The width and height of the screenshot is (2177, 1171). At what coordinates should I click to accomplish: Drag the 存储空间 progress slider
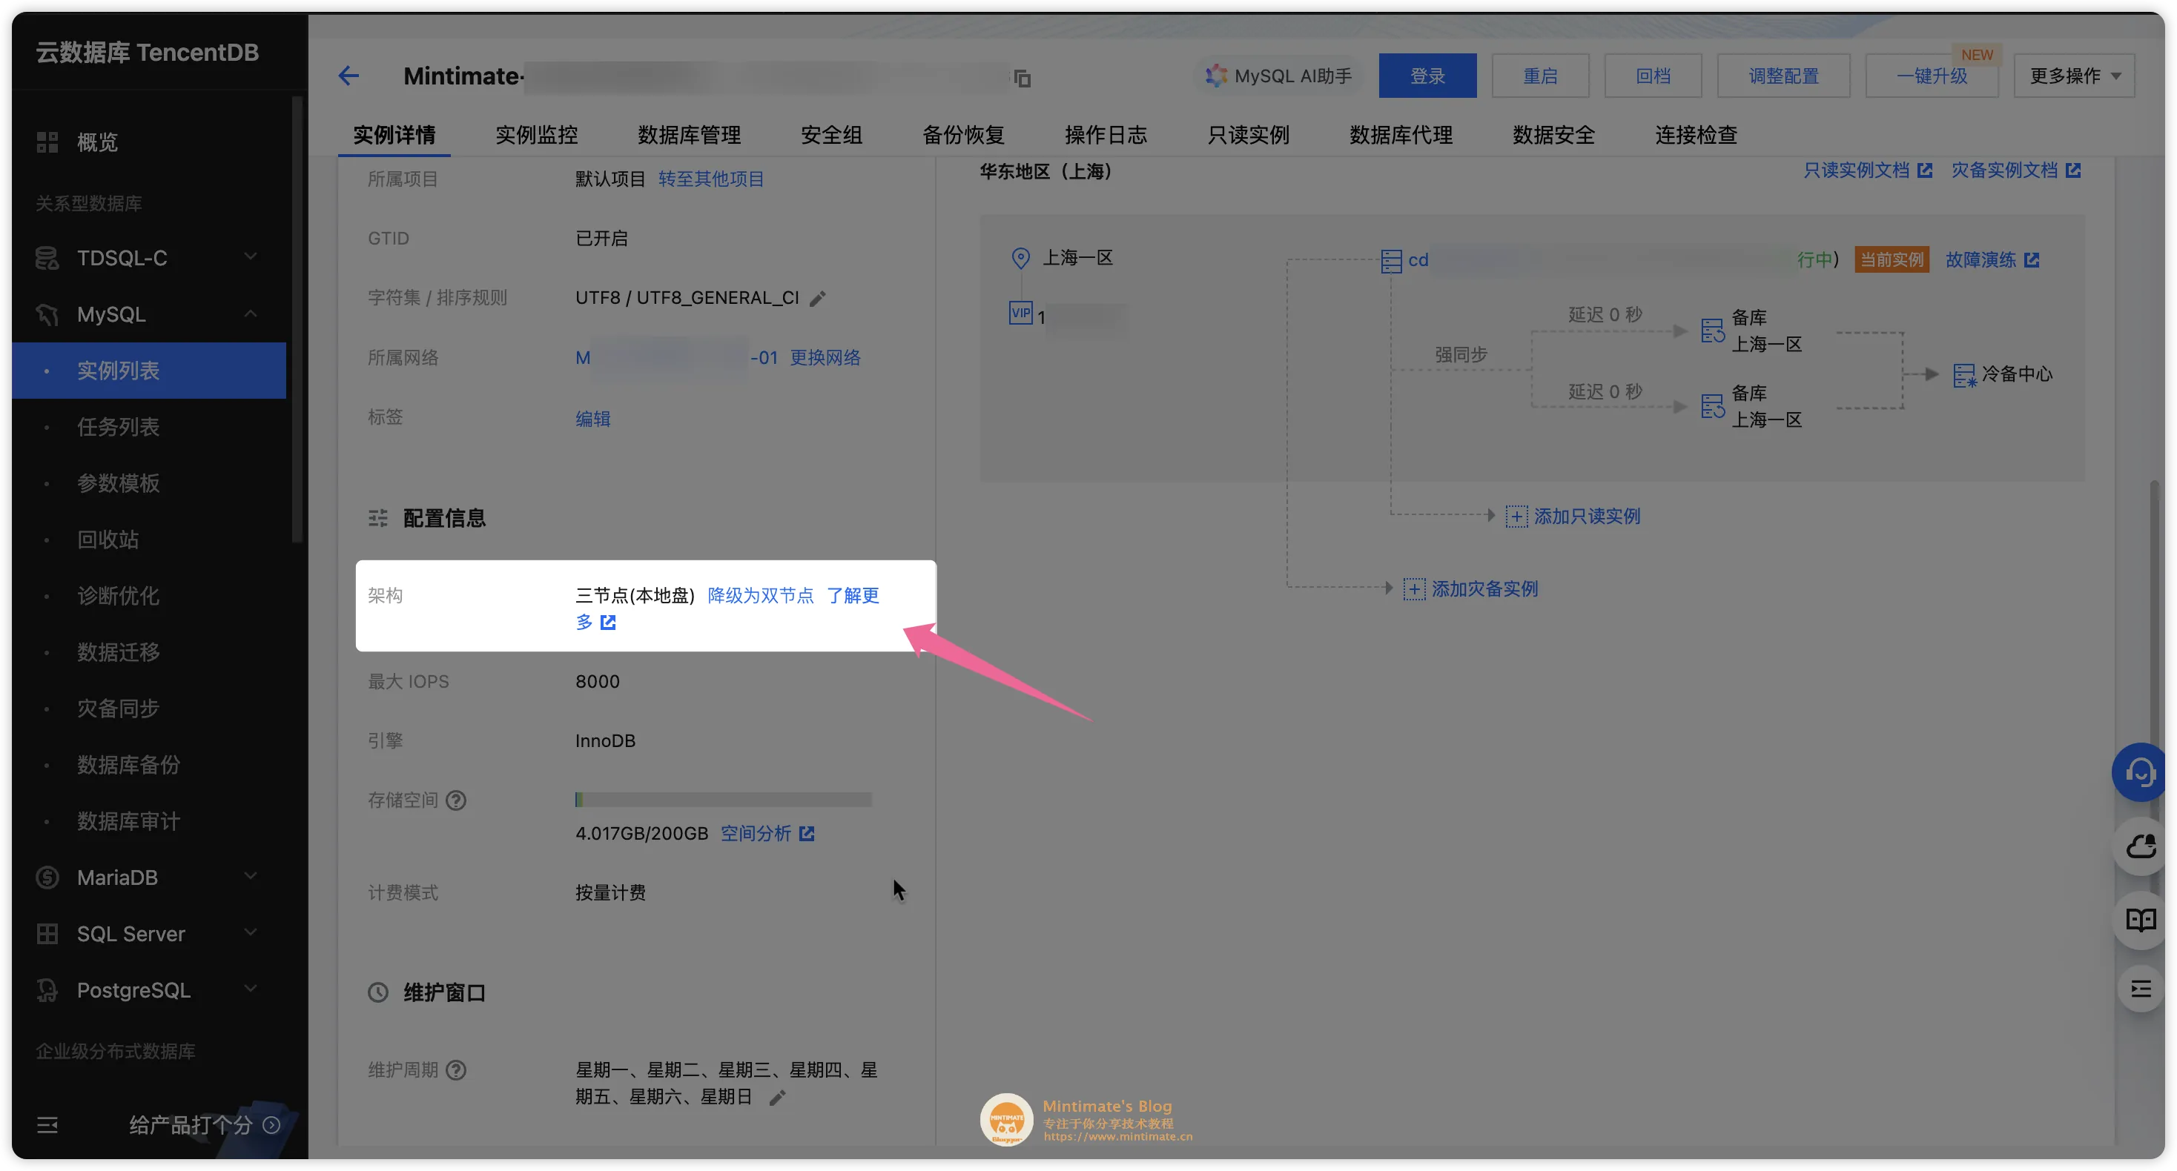pyautogui.click(x=577, y=800)
